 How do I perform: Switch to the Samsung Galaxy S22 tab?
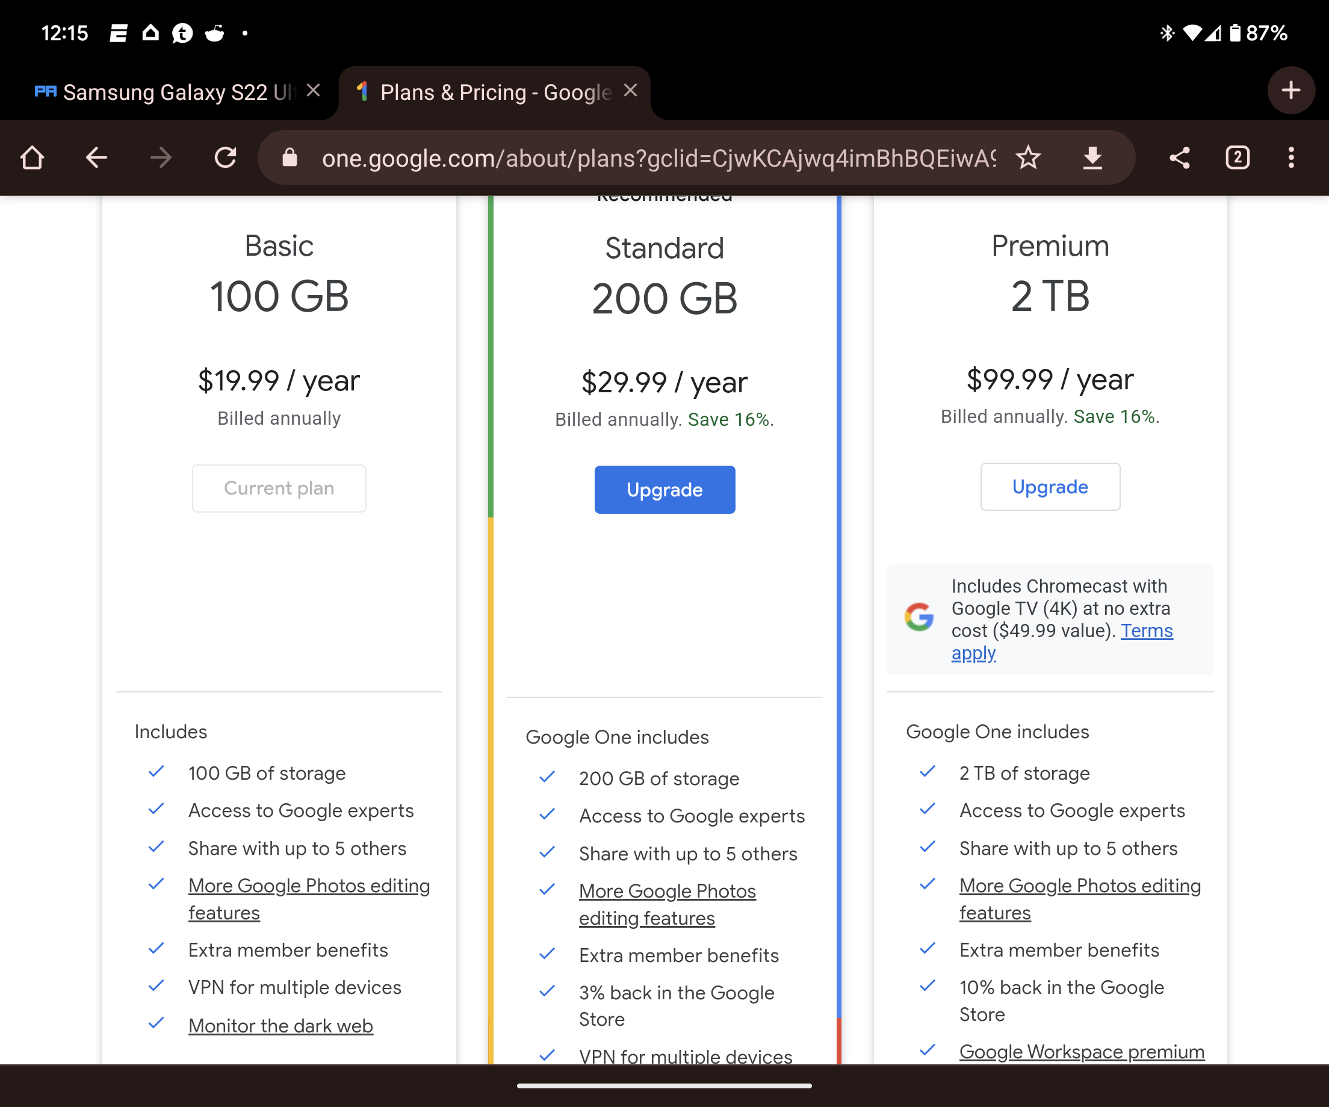(x=171, y=93)
